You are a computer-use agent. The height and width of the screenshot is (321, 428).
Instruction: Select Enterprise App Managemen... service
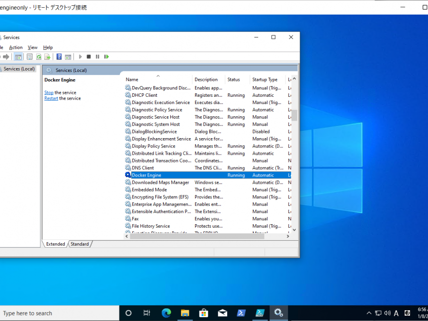click(x=208, y=204)
